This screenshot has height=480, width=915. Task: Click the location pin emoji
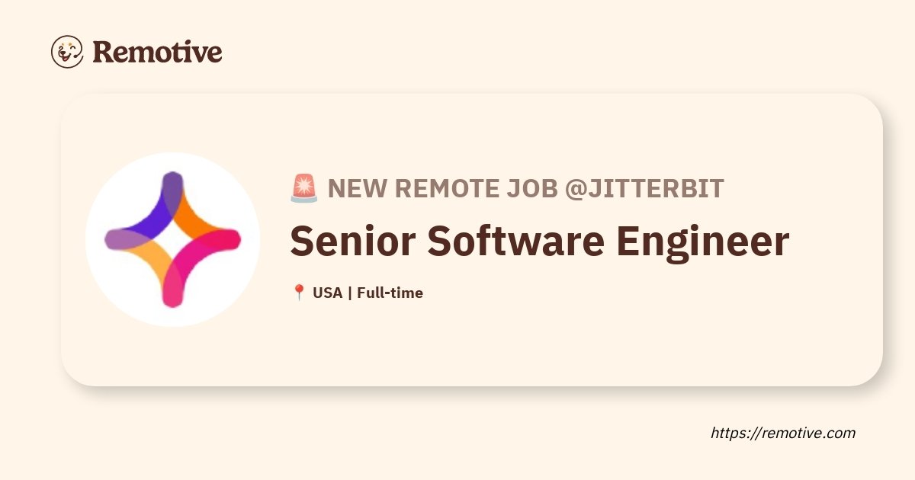(299, 293)
